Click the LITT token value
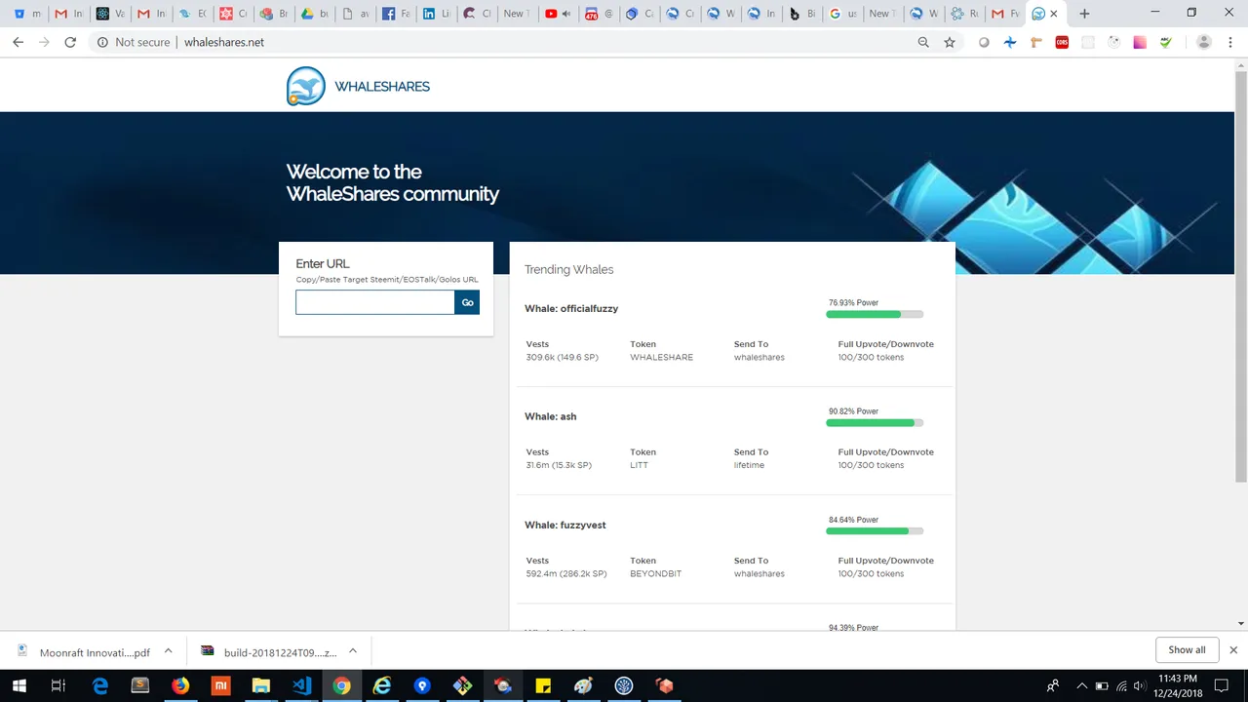The width and height of the screenshot is (1248, 702). click(x=639, y=465)
